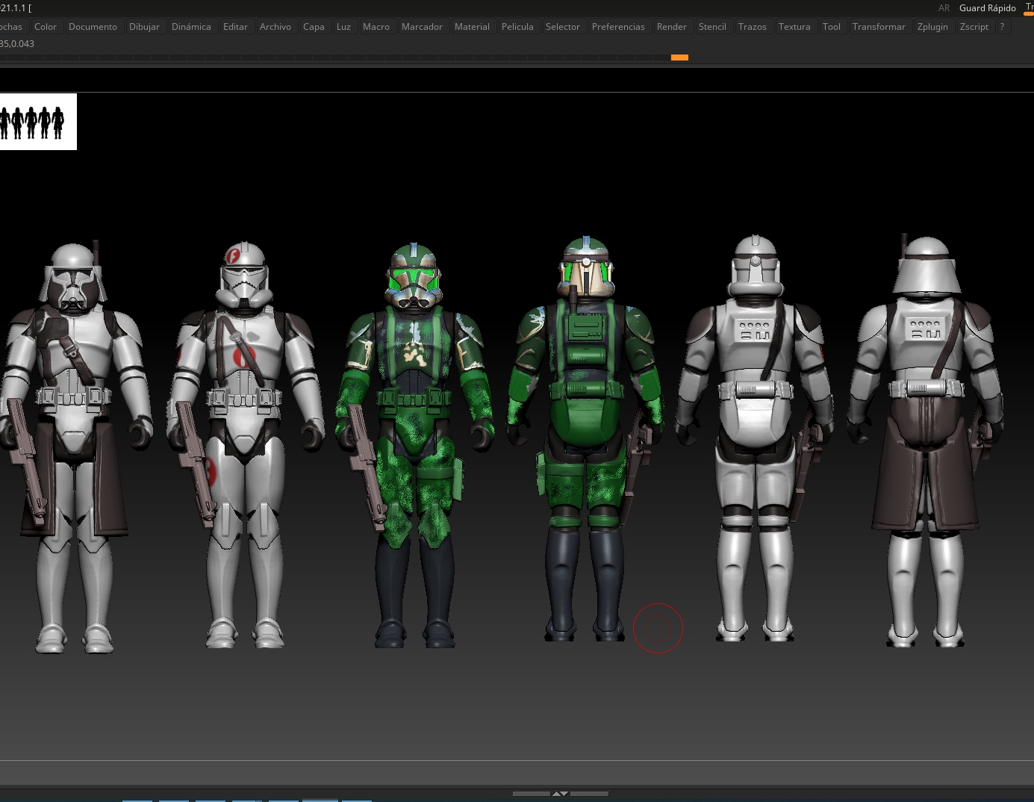Open the Luz menu

coord(343,26)
